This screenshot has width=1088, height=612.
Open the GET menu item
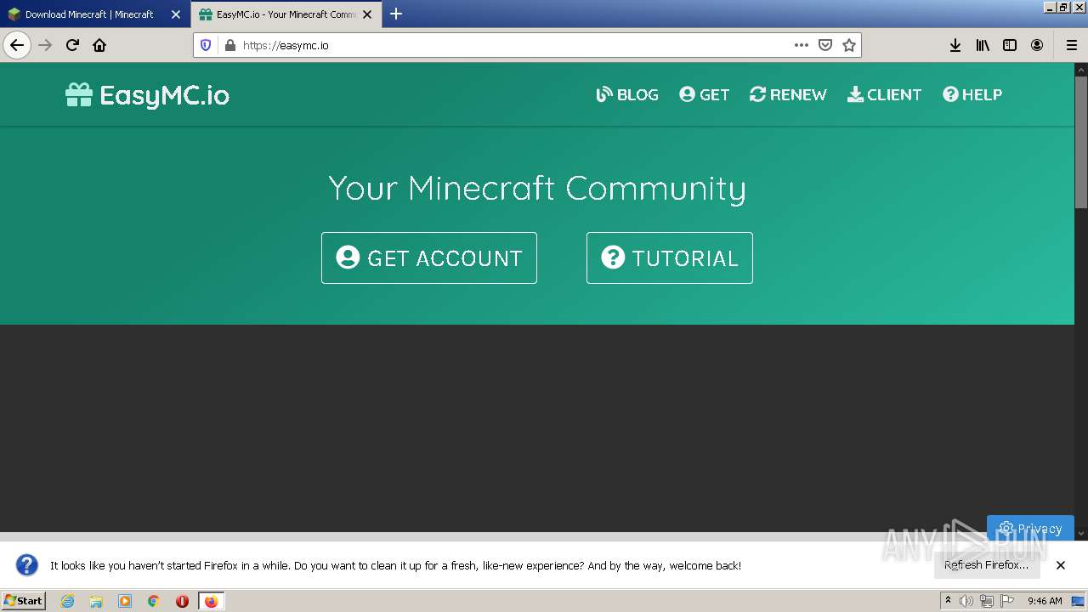tap(704, 94)
